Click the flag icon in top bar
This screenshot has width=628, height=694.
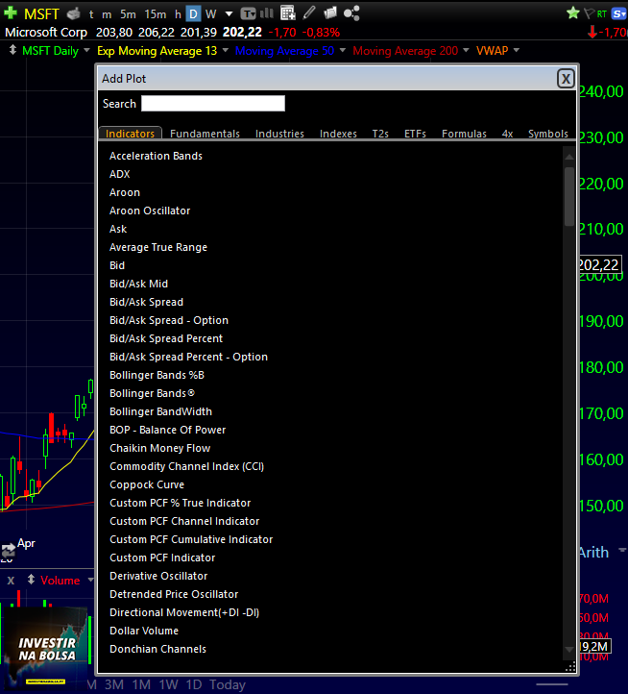589,13
